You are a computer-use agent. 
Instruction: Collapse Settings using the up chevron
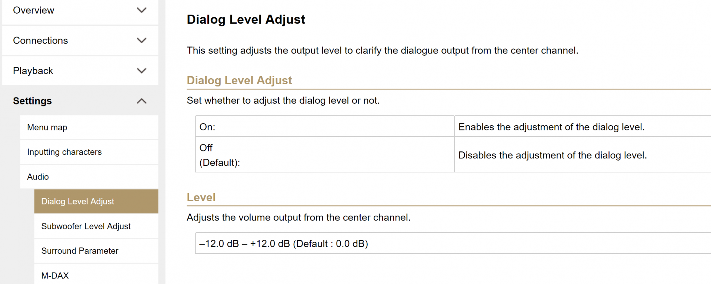click(141, 101)
